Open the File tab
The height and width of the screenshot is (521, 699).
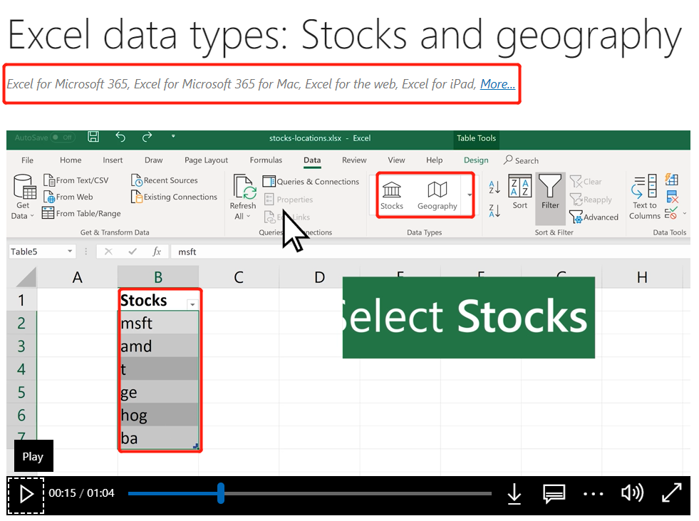click(27, 160)
